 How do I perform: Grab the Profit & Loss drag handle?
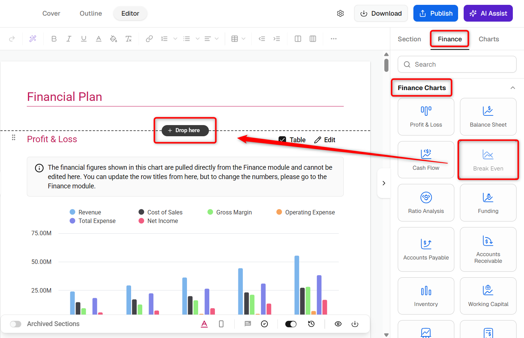(13, 138)
